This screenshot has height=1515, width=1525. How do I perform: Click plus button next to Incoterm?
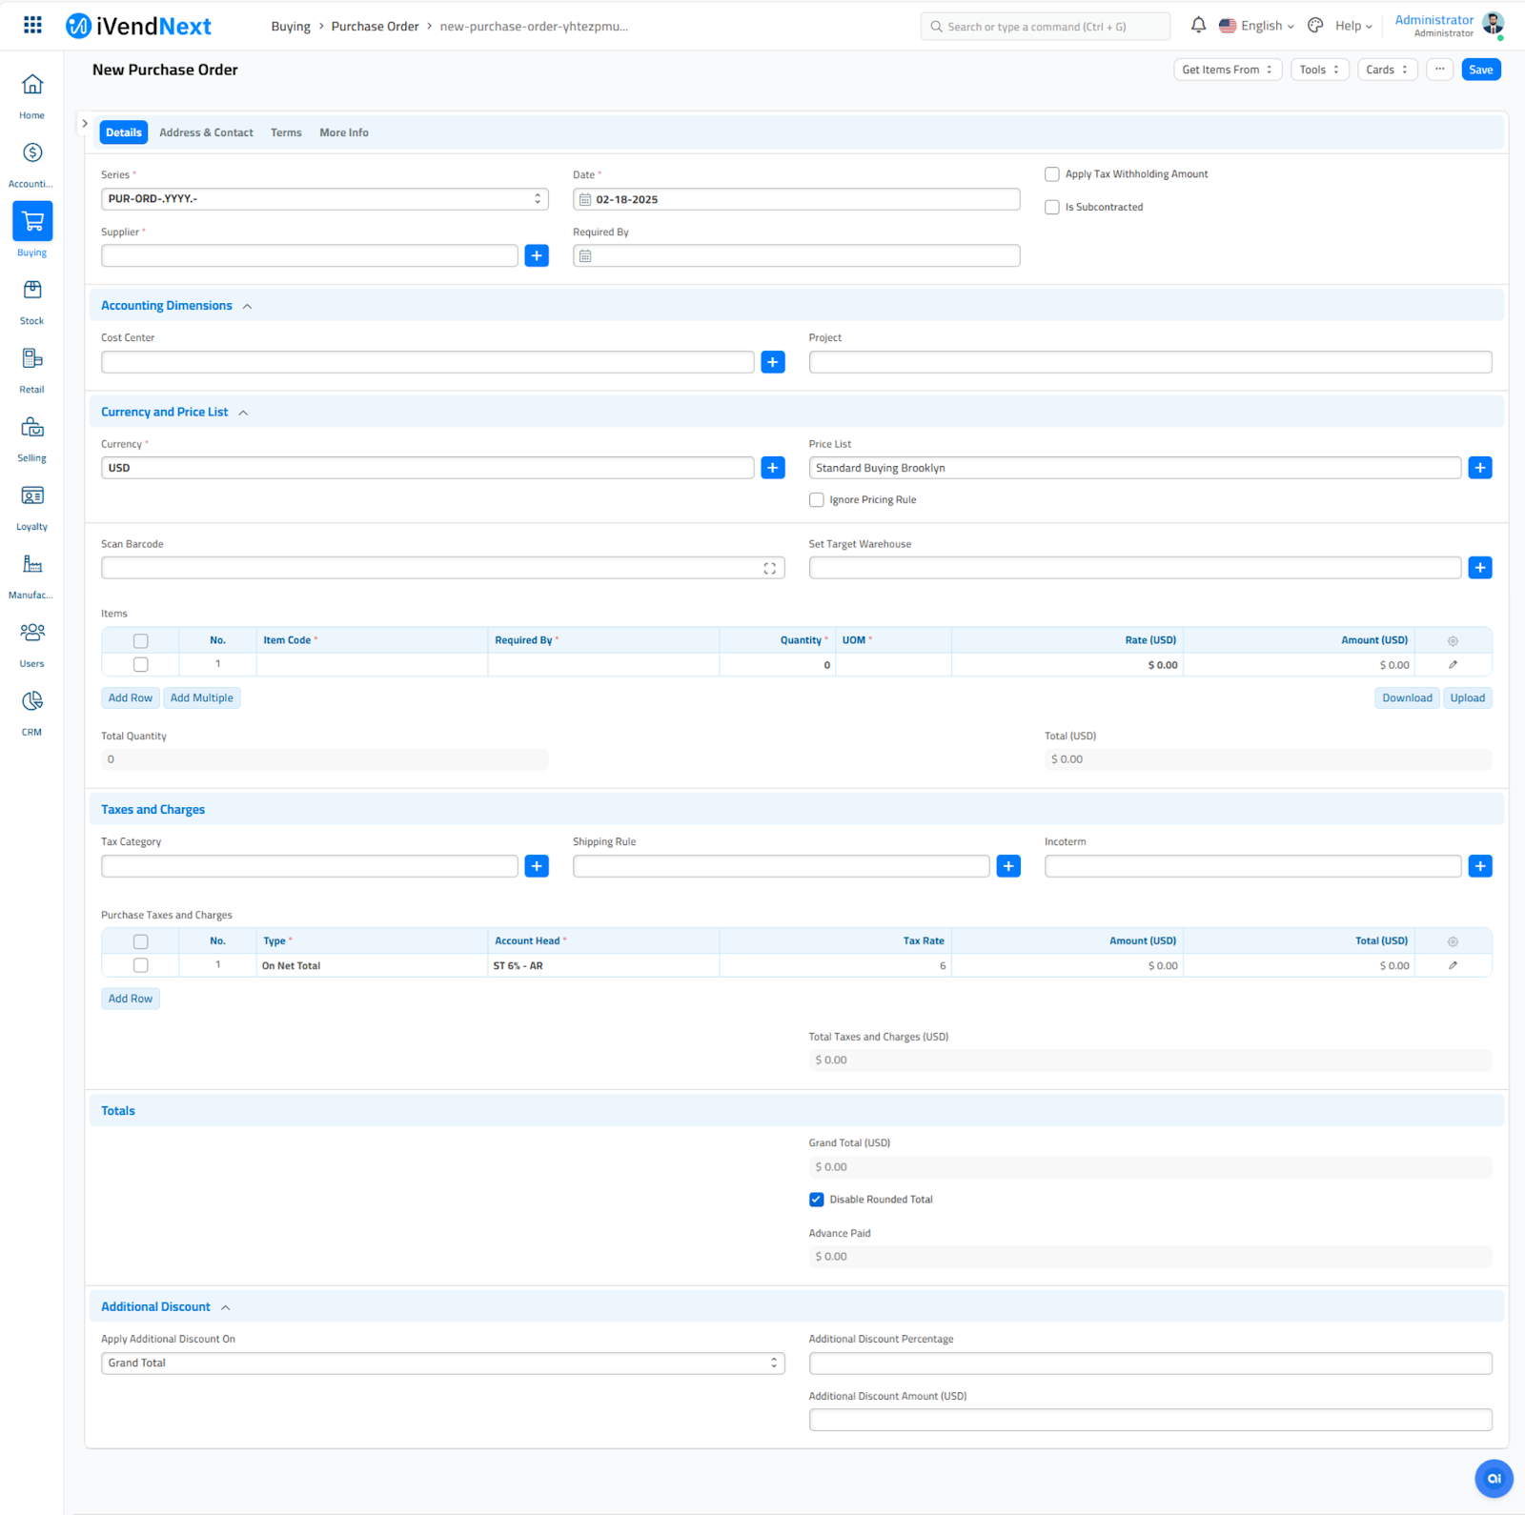pyautogui.click(x=1480, y=866)
